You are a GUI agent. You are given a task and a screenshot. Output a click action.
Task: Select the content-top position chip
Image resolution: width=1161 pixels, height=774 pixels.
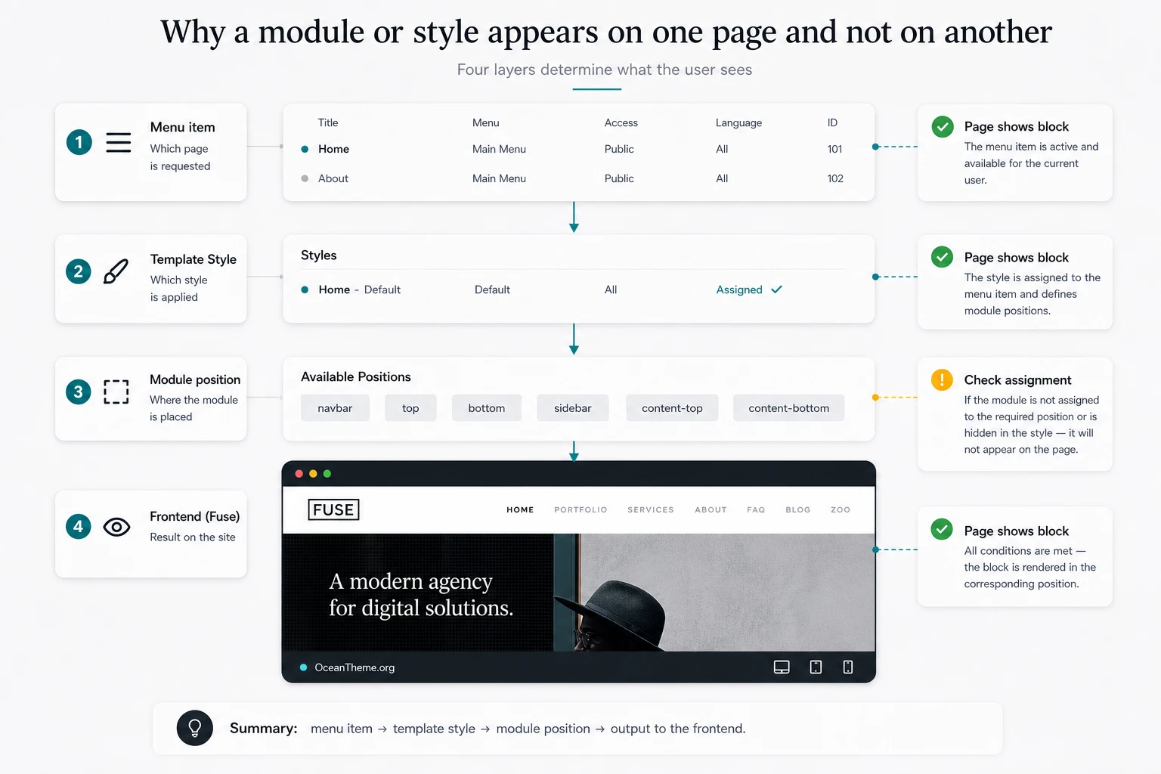click(672, 408)
